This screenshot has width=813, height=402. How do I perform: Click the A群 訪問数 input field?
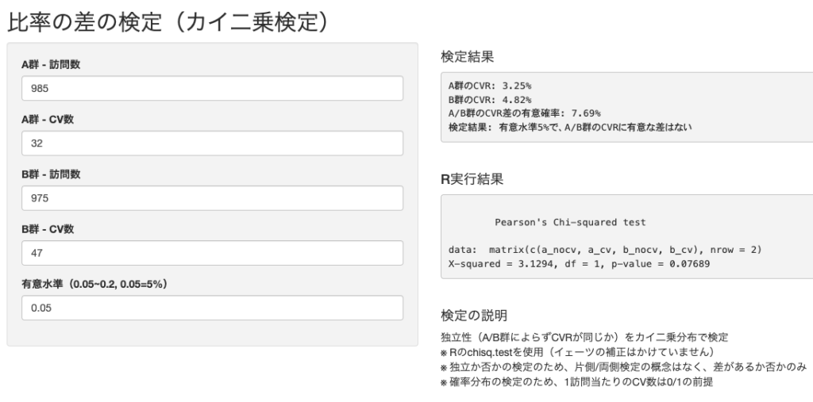(212, 89)
